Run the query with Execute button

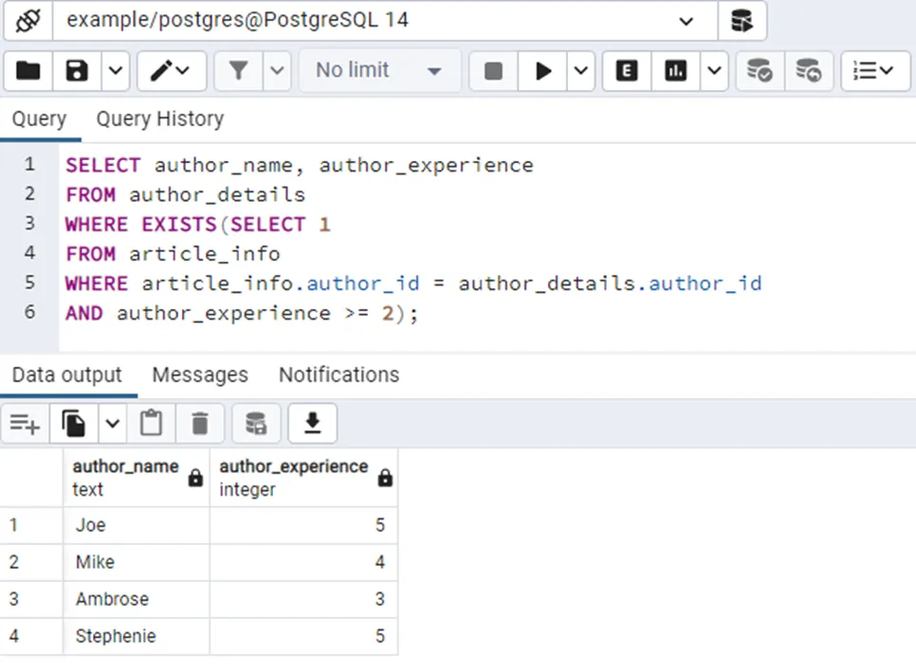tap(543, 71)
